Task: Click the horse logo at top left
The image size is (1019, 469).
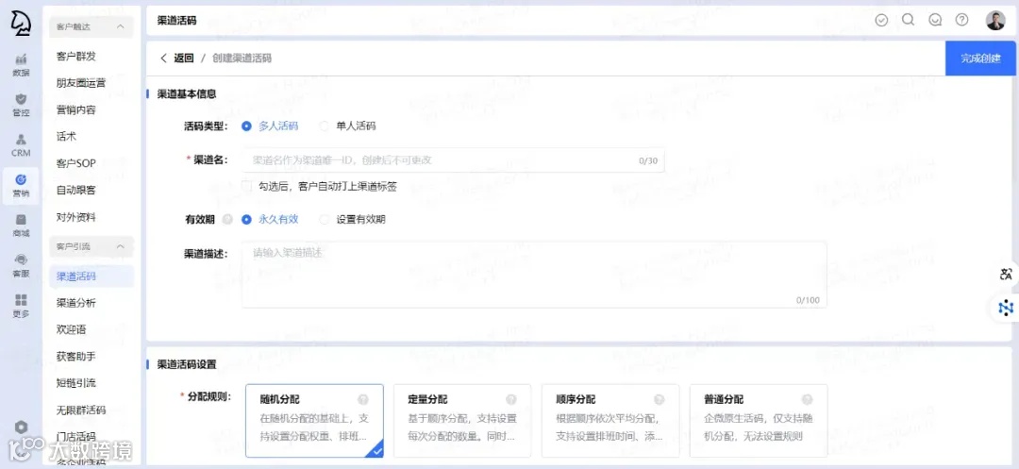Action: point(21,22)
